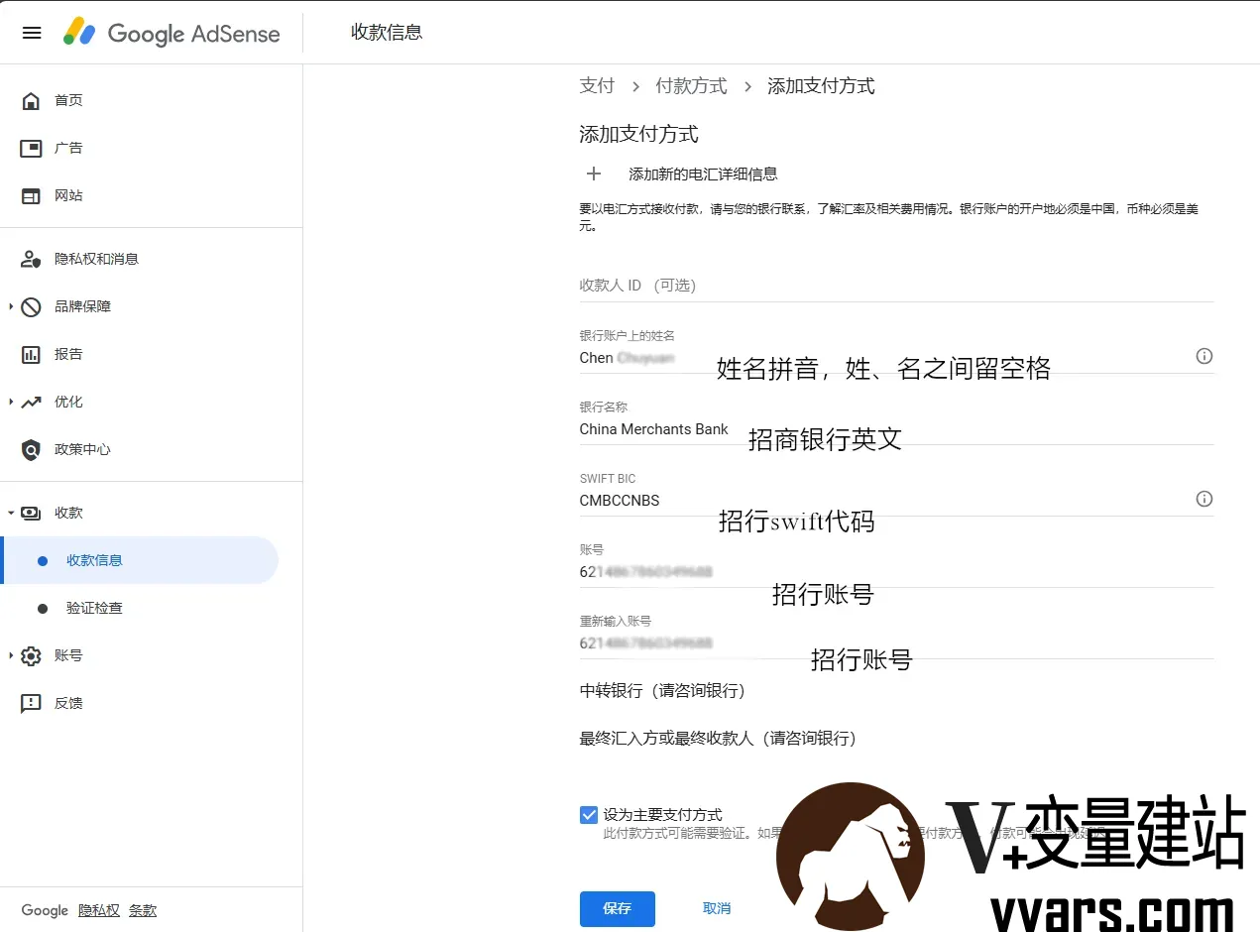Open the 隐私权 footer link
Screen dimensions: 1260x932
[99, 910]
